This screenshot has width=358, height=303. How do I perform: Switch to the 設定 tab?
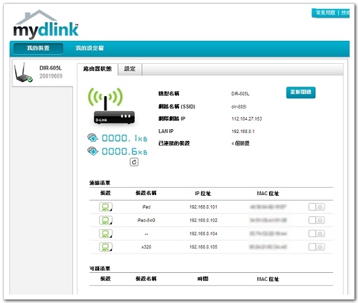pyautogui.click(x=130, y=69)
